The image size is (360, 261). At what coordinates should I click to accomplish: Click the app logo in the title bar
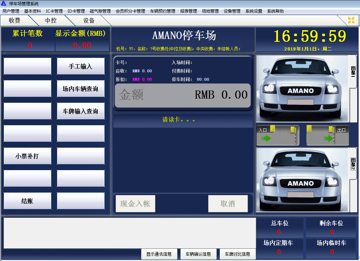tap(4, 4)
